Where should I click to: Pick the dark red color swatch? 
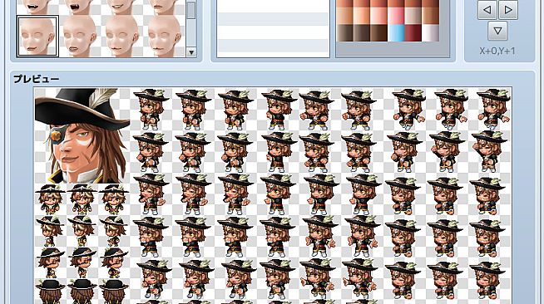(413, 33)
